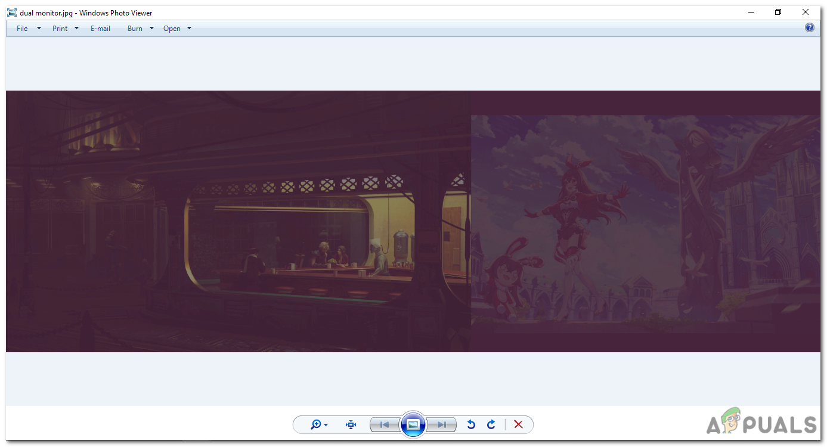Rotate the photo clockwise
Viewport: 827px width, 447px height.
(x=491, y=424)
